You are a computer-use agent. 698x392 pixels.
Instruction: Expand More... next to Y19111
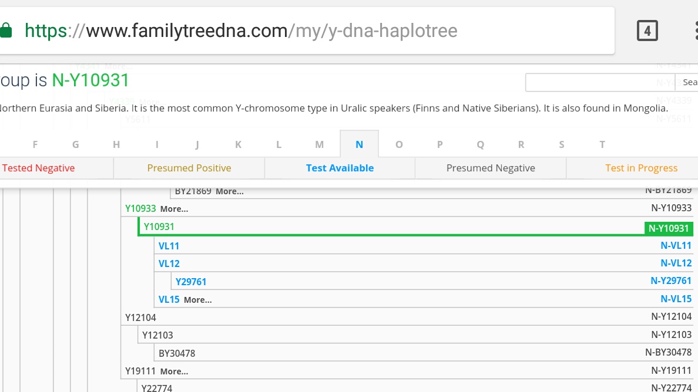[174, 371]
